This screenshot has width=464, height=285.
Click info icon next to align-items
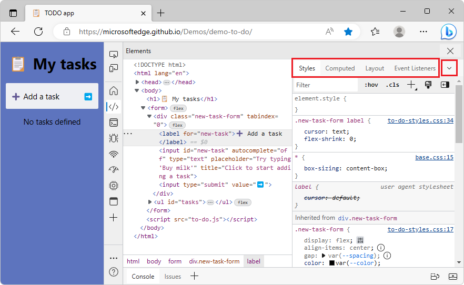pos(381,248)
